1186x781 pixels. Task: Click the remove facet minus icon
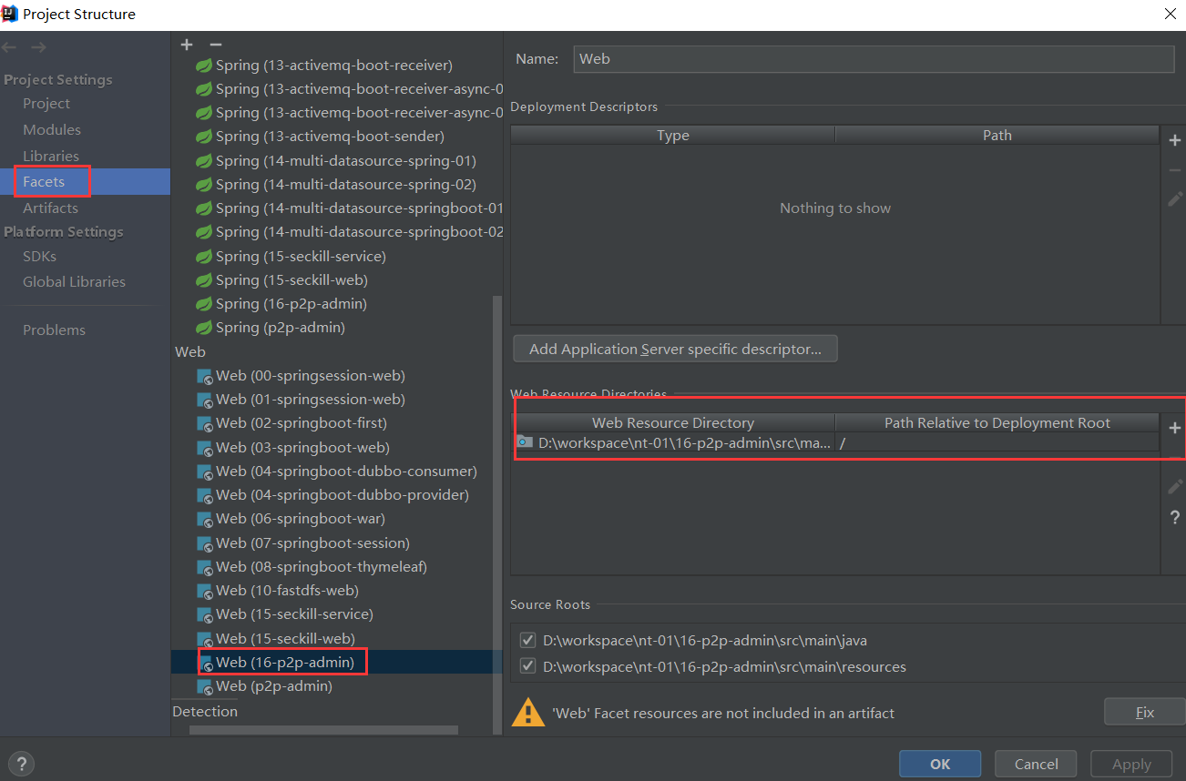[x=216, y=45]
